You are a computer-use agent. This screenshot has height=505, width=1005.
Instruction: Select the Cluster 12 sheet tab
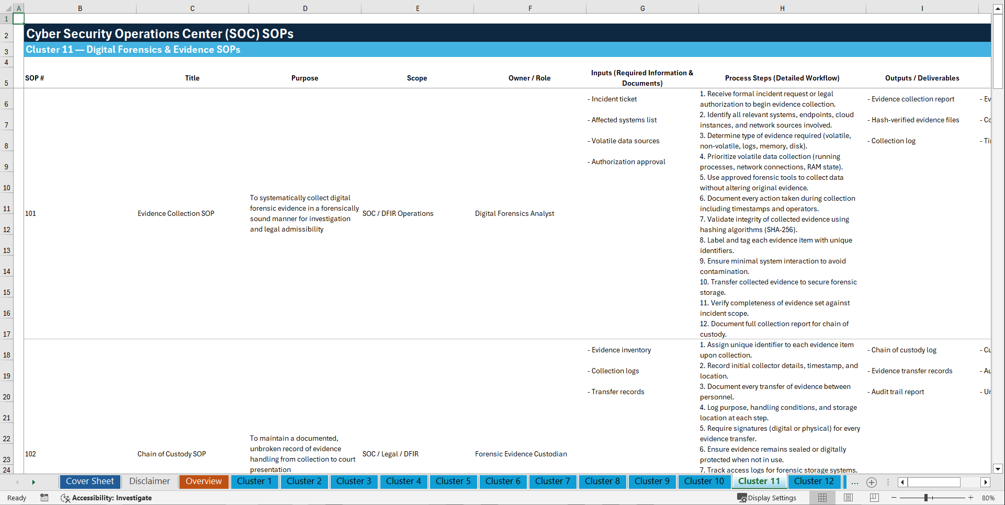814,481
